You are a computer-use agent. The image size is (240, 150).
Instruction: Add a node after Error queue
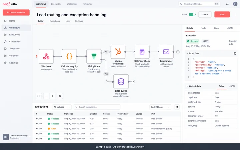coord(133,82)
